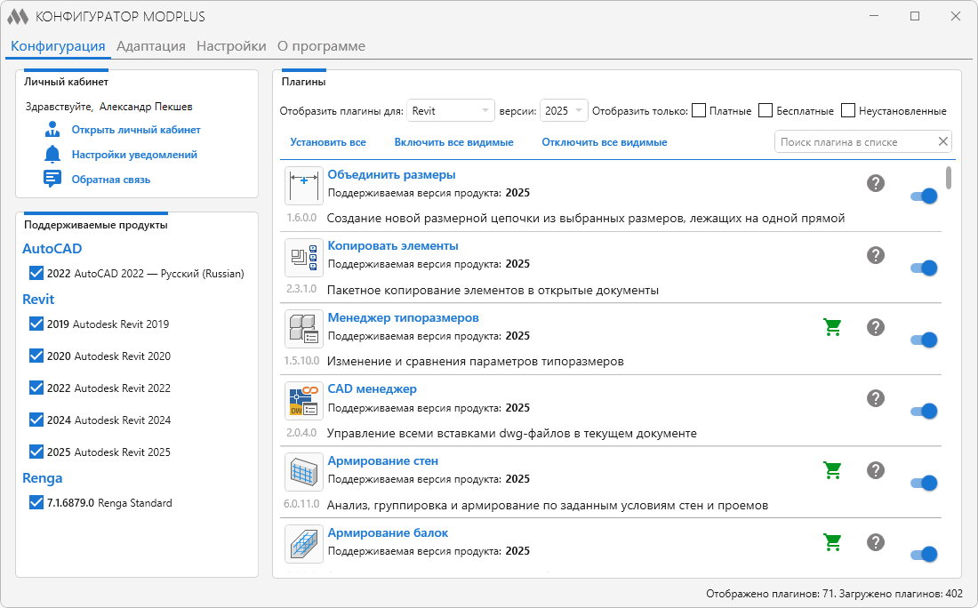Image resolution: width=978 pixels, height=608 pixels.
Task: Disable the Объединить размеры plugin toggle
Action: click(x=924, y=196)
